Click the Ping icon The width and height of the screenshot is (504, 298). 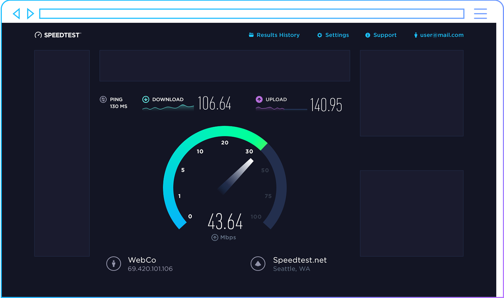tap(103, 100)
